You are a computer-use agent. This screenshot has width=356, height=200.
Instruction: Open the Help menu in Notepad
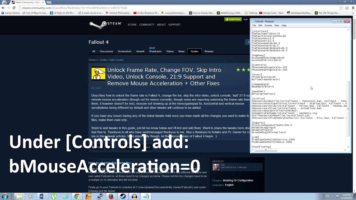tap(284, 26)
